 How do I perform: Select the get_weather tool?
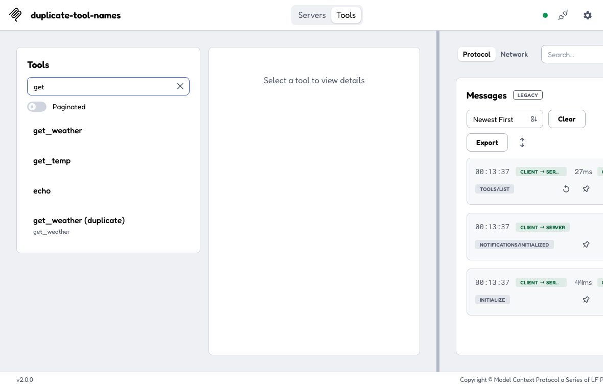(108, 131)
